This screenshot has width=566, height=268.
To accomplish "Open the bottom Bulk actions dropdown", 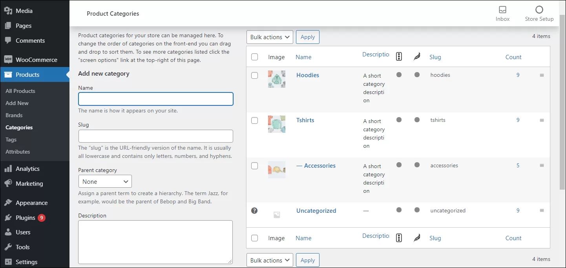I will coord(269,260).
